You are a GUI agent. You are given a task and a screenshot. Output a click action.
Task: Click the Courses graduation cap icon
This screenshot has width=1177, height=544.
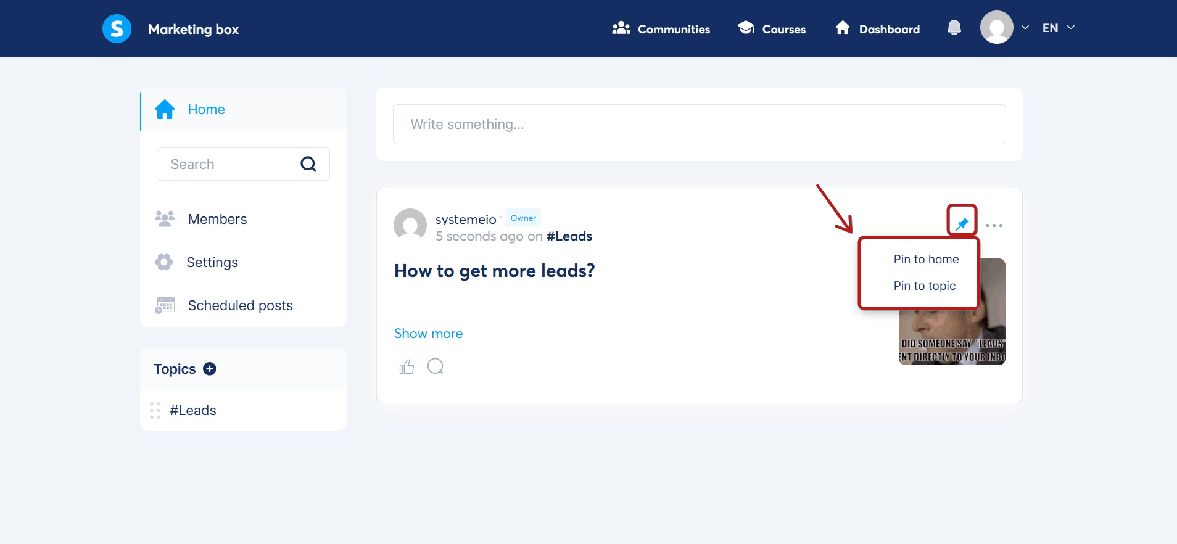click(746, 28)
